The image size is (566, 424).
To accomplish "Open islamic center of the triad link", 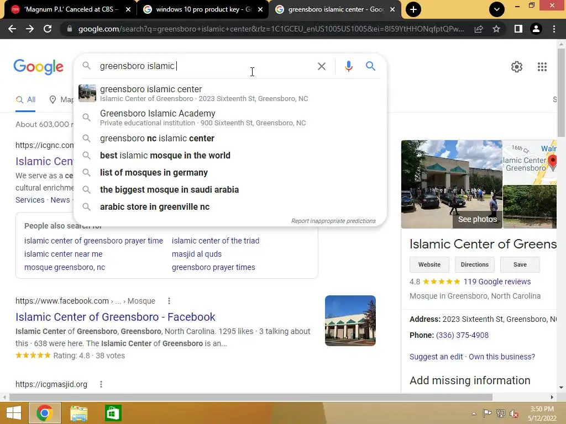I will 216,241.
